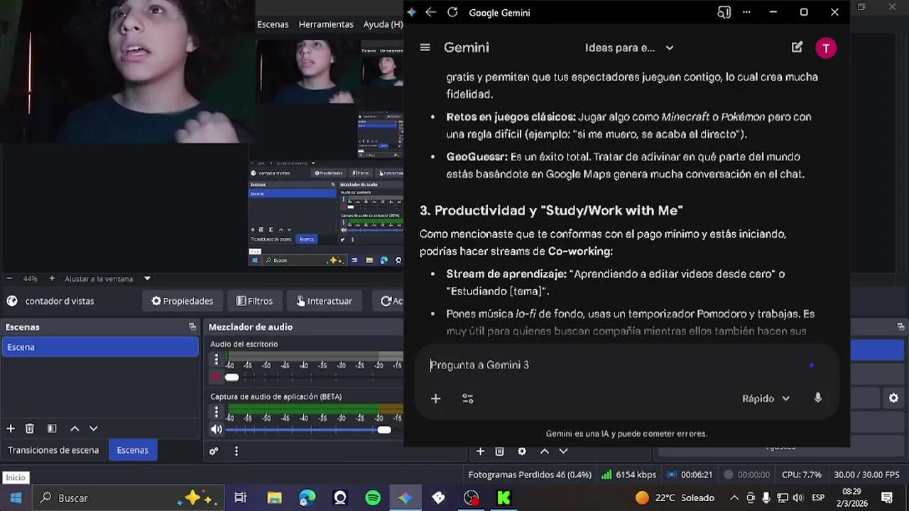Zoom out the OBS preview with minus
Screen dimensions: 909x511
[x=9, y=279]
